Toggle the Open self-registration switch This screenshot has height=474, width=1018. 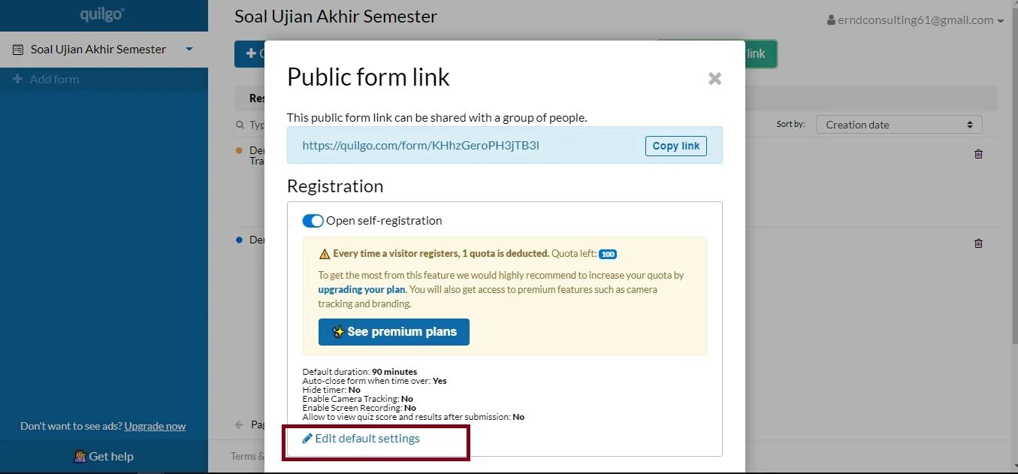pos(313,221)
